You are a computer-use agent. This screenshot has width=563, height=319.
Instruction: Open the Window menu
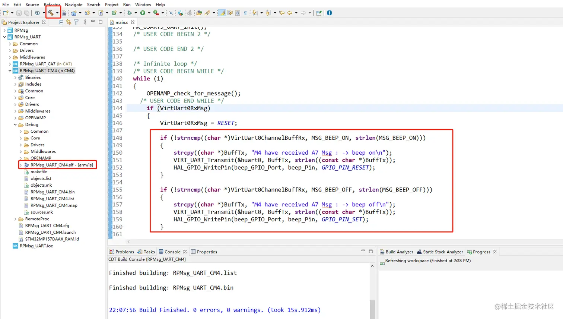coord(143,4)
